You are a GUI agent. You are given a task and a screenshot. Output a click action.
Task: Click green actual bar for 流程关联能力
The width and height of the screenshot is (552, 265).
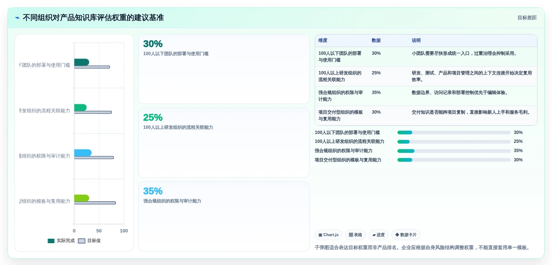[x=80, y=107]
